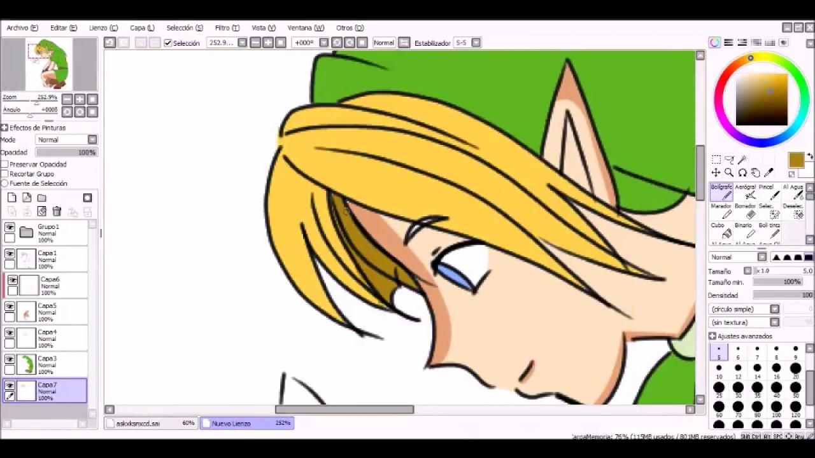Select the Capa4 layer
Screen dimensions: 815x458
click(45, 338)
